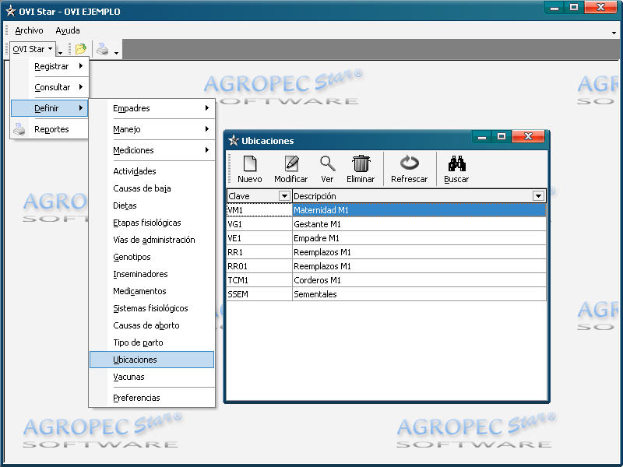Open the Descripción column filter dropdown
623x467 pixels.
pos(538,196)
